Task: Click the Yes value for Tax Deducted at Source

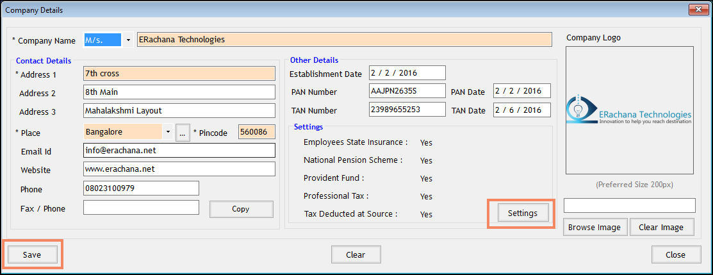Action: tap(426, 214)
